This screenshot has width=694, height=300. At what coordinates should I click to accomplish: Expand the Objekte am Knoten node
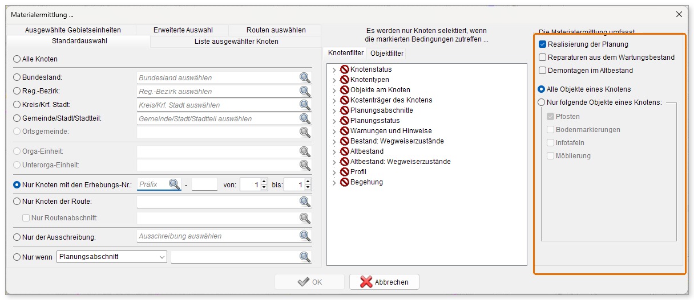tap(334, 91)
